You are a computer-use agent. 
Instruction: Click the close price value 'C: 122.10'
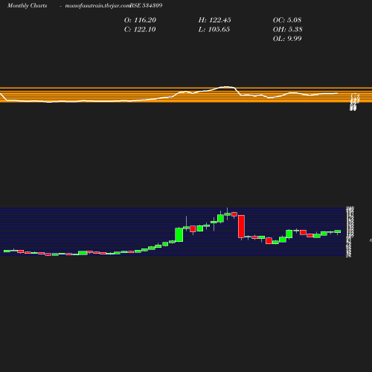click(x=140, y=30)
